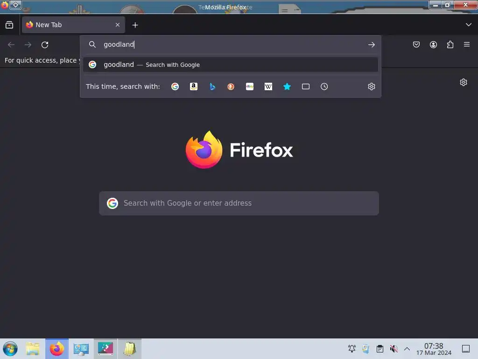Switch to the Firefox taskbar button
Viewport: 478px width, 359px height.
tap(57, 349)
